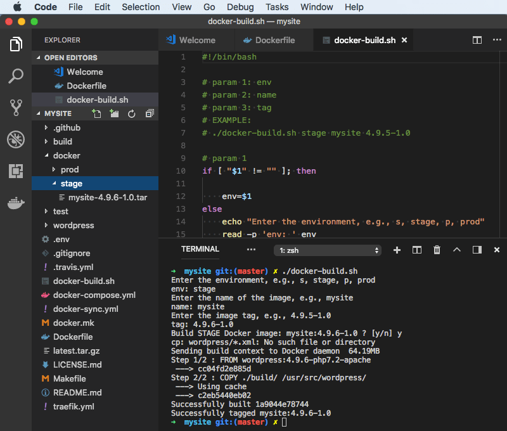This screenshot has height=431, width=507.
Task: Open Dockerfile in the MYSITE tree
Action: point(95,337)
